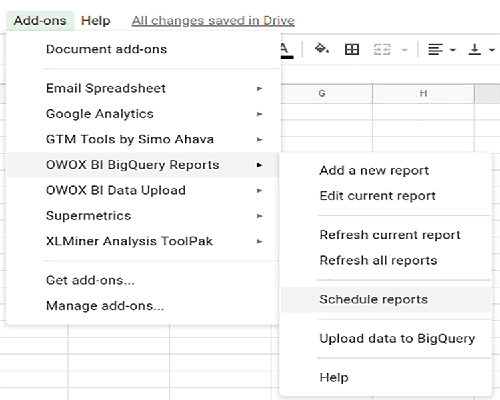Click All changes saved in Drive link
This screenshot has width=500, height=400.
coord(213,21)
